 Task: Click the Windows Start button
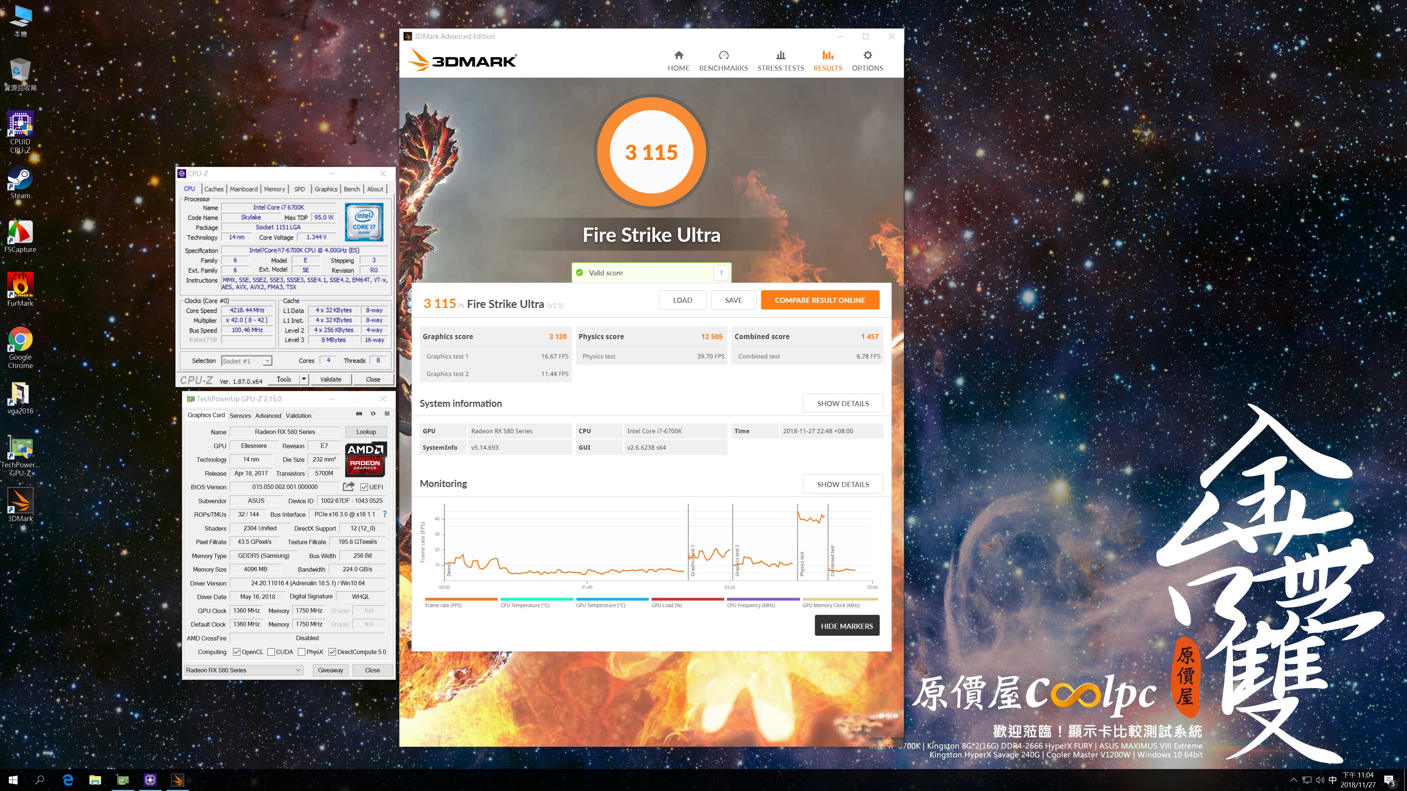[x=13, y=780]
